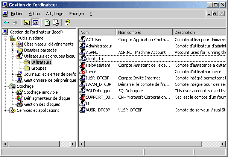This screenshot has width=228, height=157.
Task: Toggle the show/hide console tree button
Action: 35,23
